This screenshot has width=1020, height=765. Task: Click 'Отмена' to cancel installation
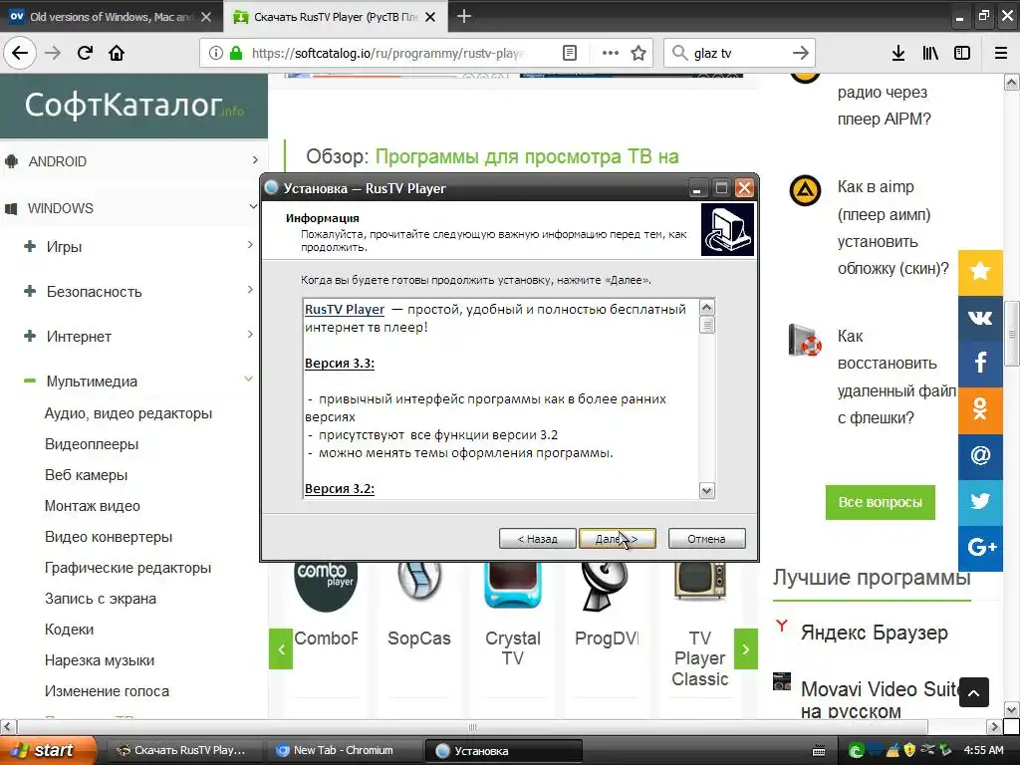click(706, 539)
